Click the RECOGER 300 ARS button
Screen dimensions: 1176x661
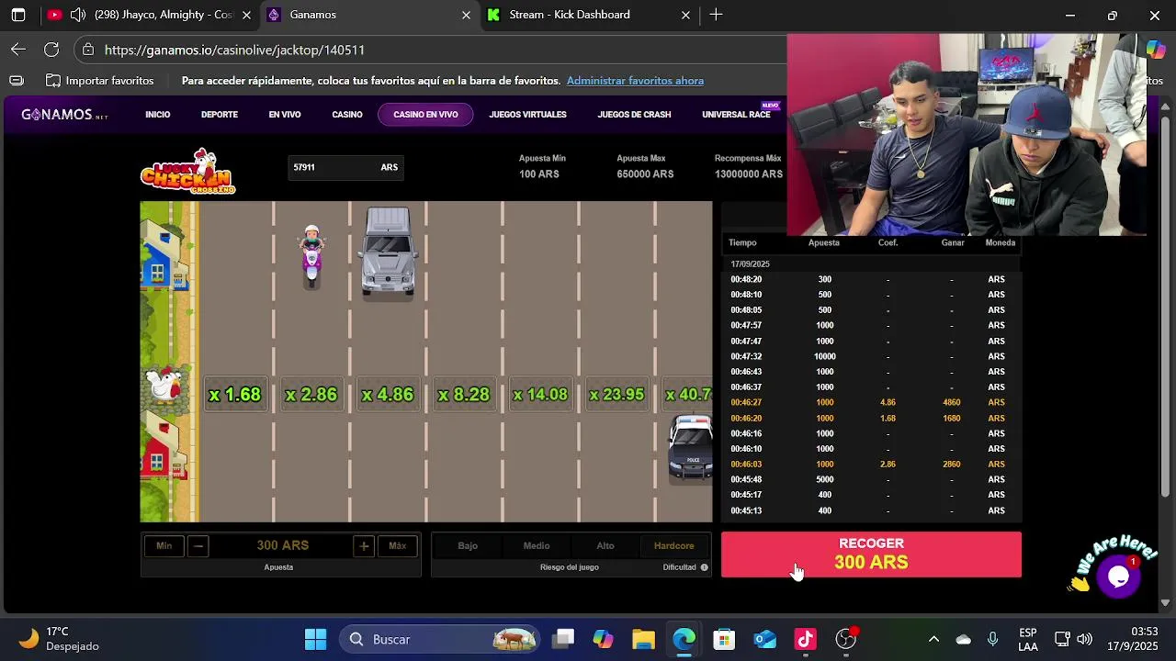pyautogui.click(x=871, y=555)
